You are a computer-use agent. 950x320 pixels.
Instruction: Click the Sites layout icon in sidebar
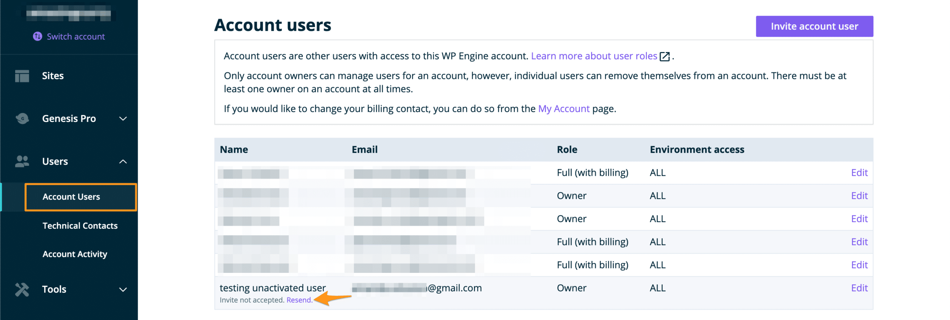[22, 76]
